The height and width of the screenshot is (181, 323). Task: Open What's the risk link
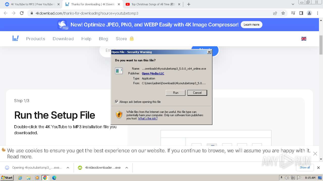[x=148, y=118]
